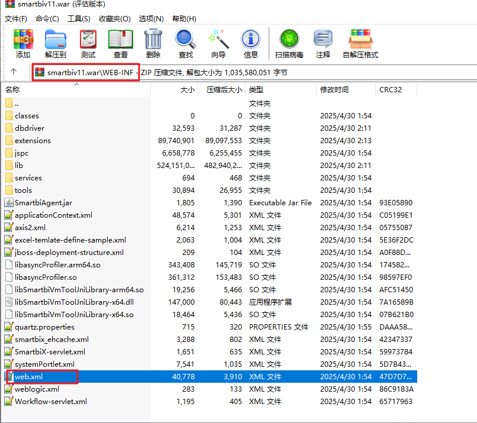477x423 pixels.
Task: Click the size value 361,312
Action: [181, 277]
